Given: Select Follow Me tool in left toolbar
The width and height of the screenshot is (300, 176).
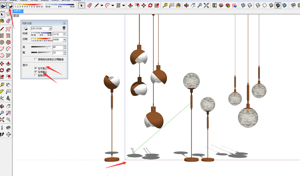Looking at the screenshot, I should coord(8,70).
